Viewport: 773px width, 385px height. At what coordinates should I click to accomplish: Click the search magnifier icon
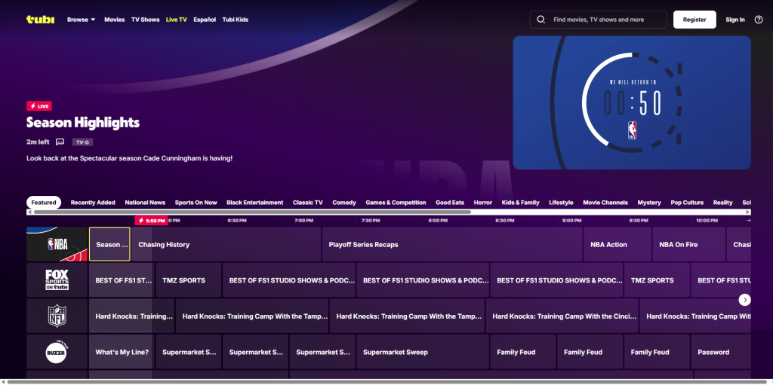(540, 20)
